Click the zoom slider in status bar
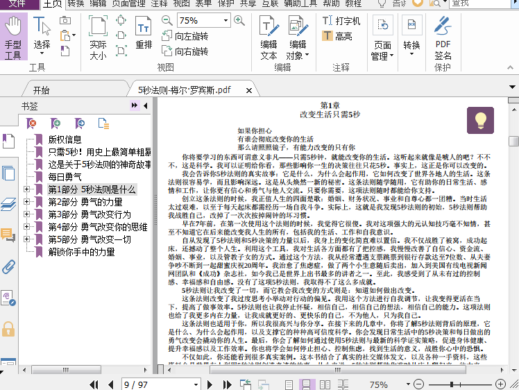 point(451,384)
